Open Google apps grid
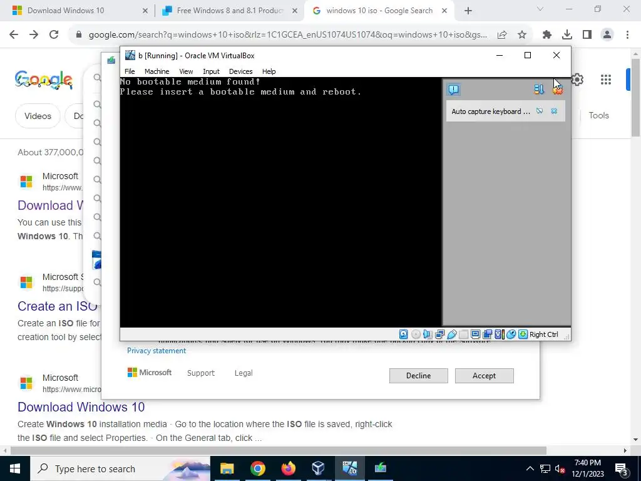This screenshot has height=481, width=641. click(x=606, y=80)
